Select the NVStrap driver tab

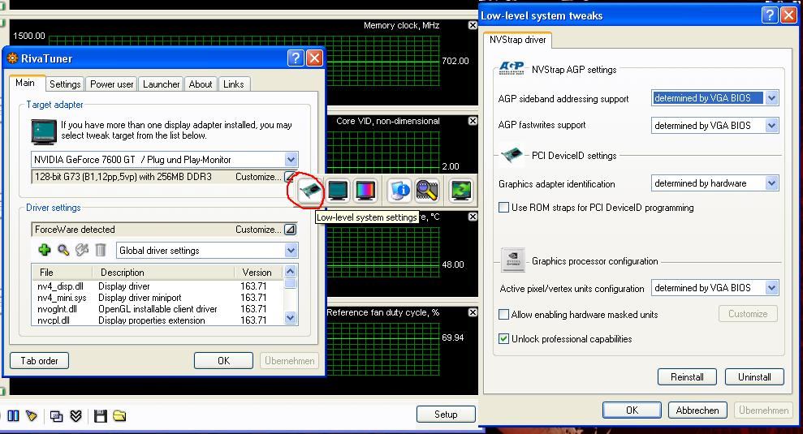[518, 40]
